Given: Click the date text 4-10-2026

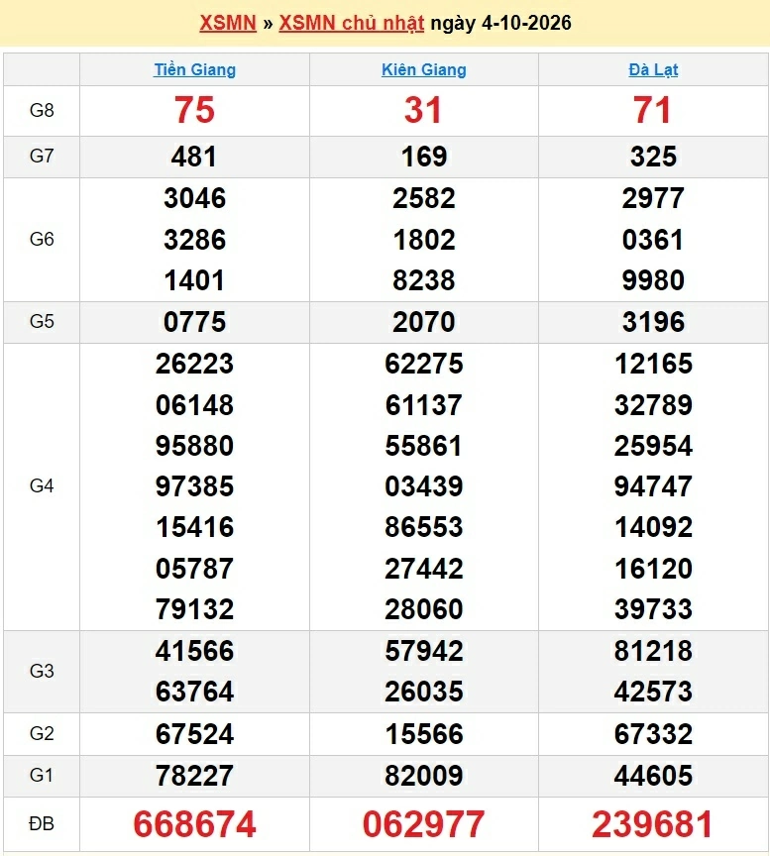Looking at the screenshot, I should click(x=526, y=23).
